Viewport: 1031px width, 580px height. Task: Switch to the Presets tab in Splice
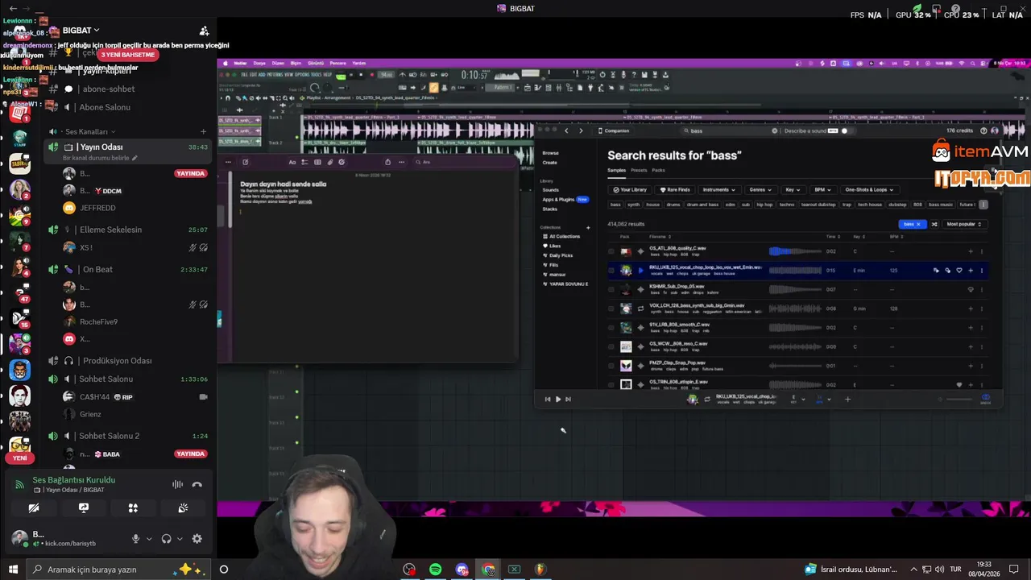click(639, 170)
